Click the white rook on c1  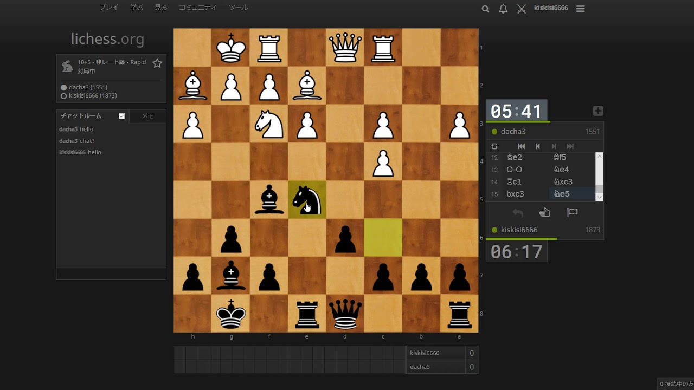(x=383, y=47)
